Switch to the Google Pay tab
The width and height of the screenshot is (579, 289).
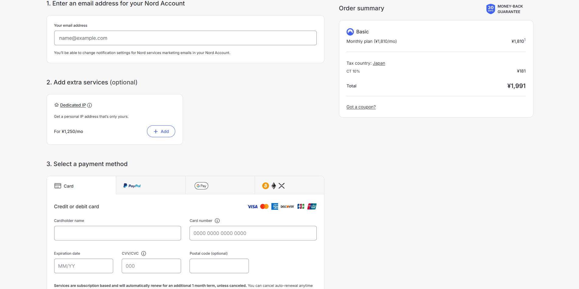tap(220, 185)
